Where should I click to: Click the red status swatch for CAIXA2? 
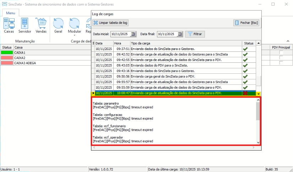7,58
